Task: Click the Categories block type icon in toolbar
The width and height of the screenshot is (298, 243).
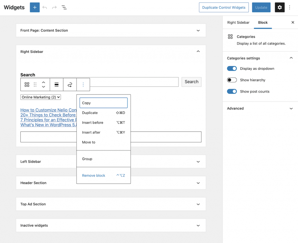Action: pos(27,85)
